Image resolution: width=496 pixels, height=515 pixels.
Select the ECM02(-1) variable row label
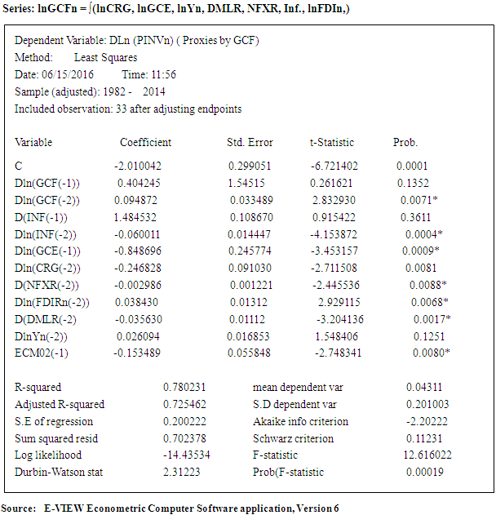[42, 352]
